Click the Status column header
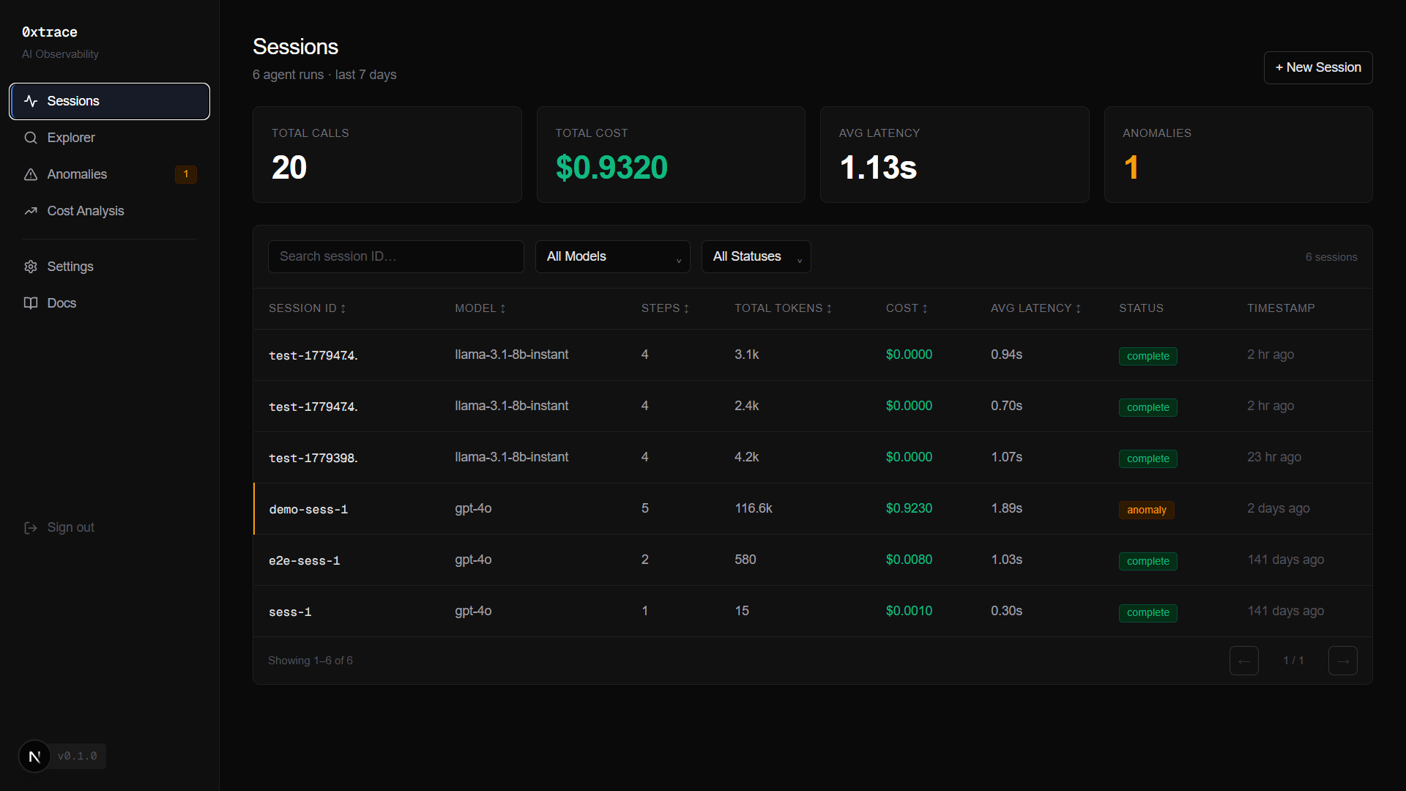This screenshot has width=1406, height=791. tap(1141, 308)
